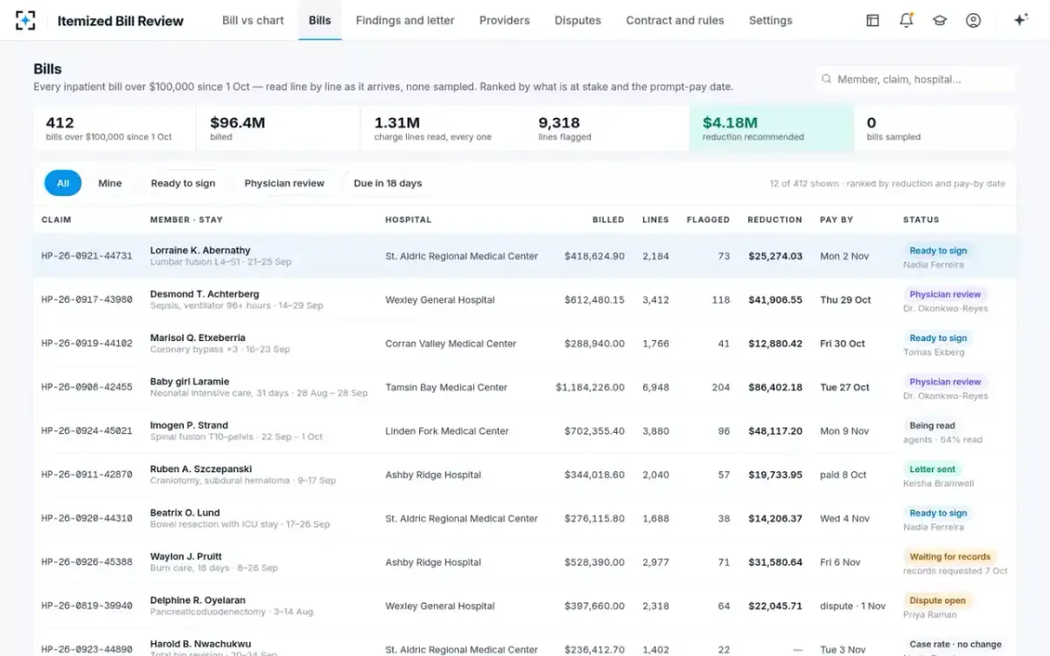Open Lorraine K. Abernathy's bill
Image resolution: width=1050 pixels, height=656 pixels.
click(x=200, y=250)
